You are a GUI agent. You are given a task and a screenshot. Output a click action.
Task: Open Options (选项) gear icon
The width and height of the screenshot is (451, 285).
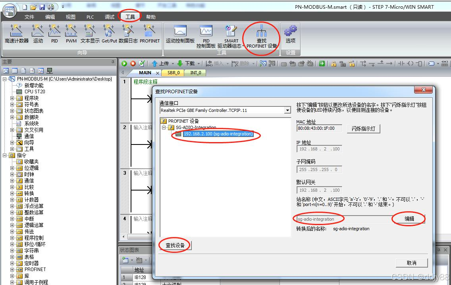coord(291,34)
